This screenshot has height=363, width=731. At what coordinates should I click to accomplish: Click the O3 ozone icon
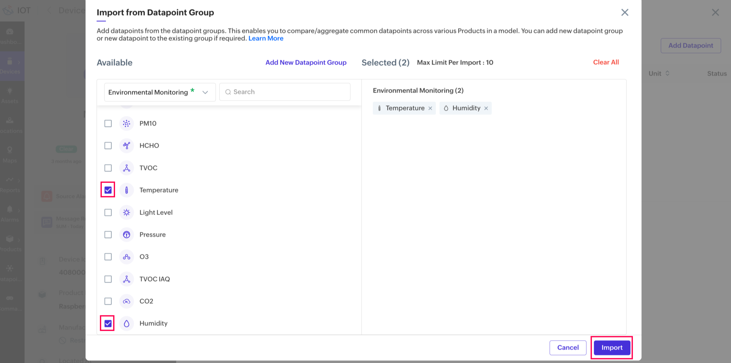click(x=126, y=257)
